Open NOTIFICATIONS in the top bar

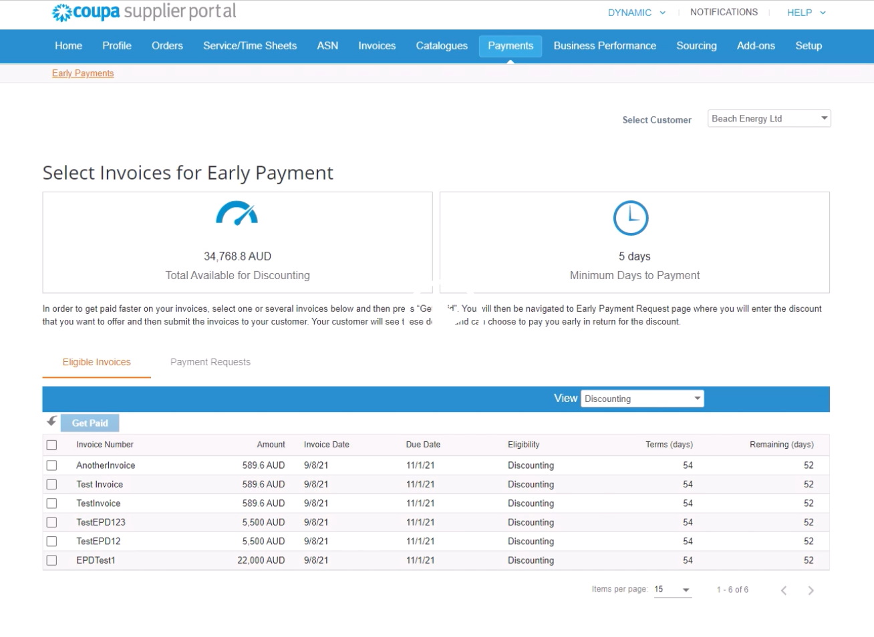[x=724, y=13]
